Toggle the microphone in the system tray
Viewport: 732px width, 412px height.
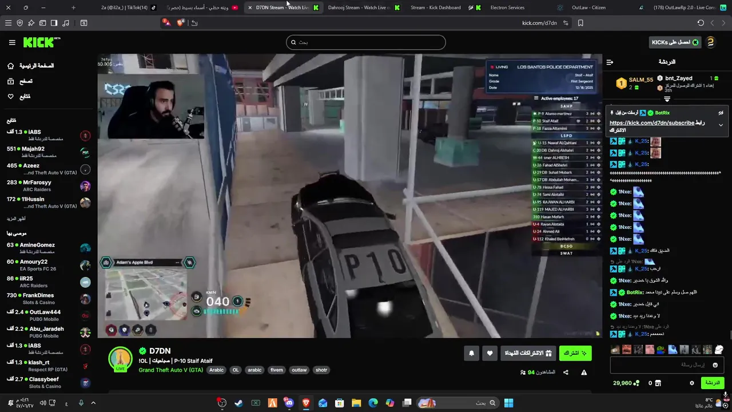81,403
